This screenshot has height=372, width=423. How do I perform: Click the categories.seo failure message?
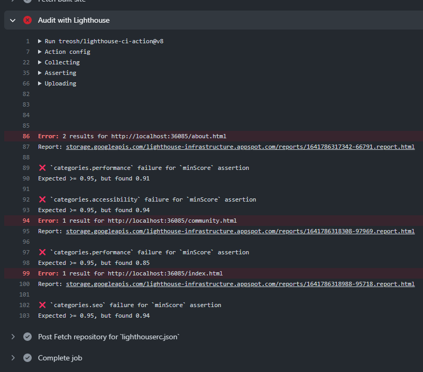(135, 305)
